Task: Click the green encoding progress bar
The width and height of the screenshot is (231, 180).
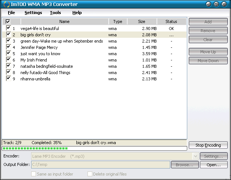Action: [x=94, y=148]
